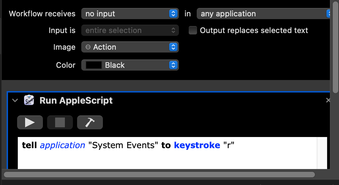Click the word "keystroke" in the script
The height and width of the screenshot is (185, 339).
[197, 145]
